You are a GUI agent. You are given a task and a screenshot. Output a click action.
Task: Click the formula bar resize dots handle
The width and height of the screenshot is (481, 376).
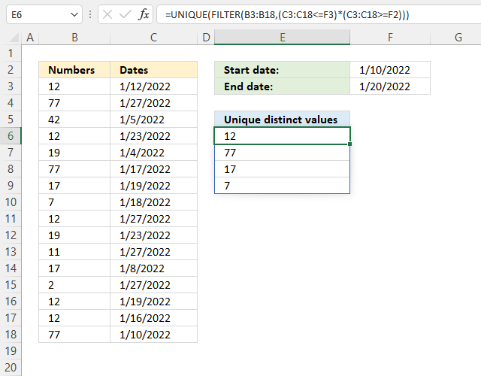coord(90,14)
